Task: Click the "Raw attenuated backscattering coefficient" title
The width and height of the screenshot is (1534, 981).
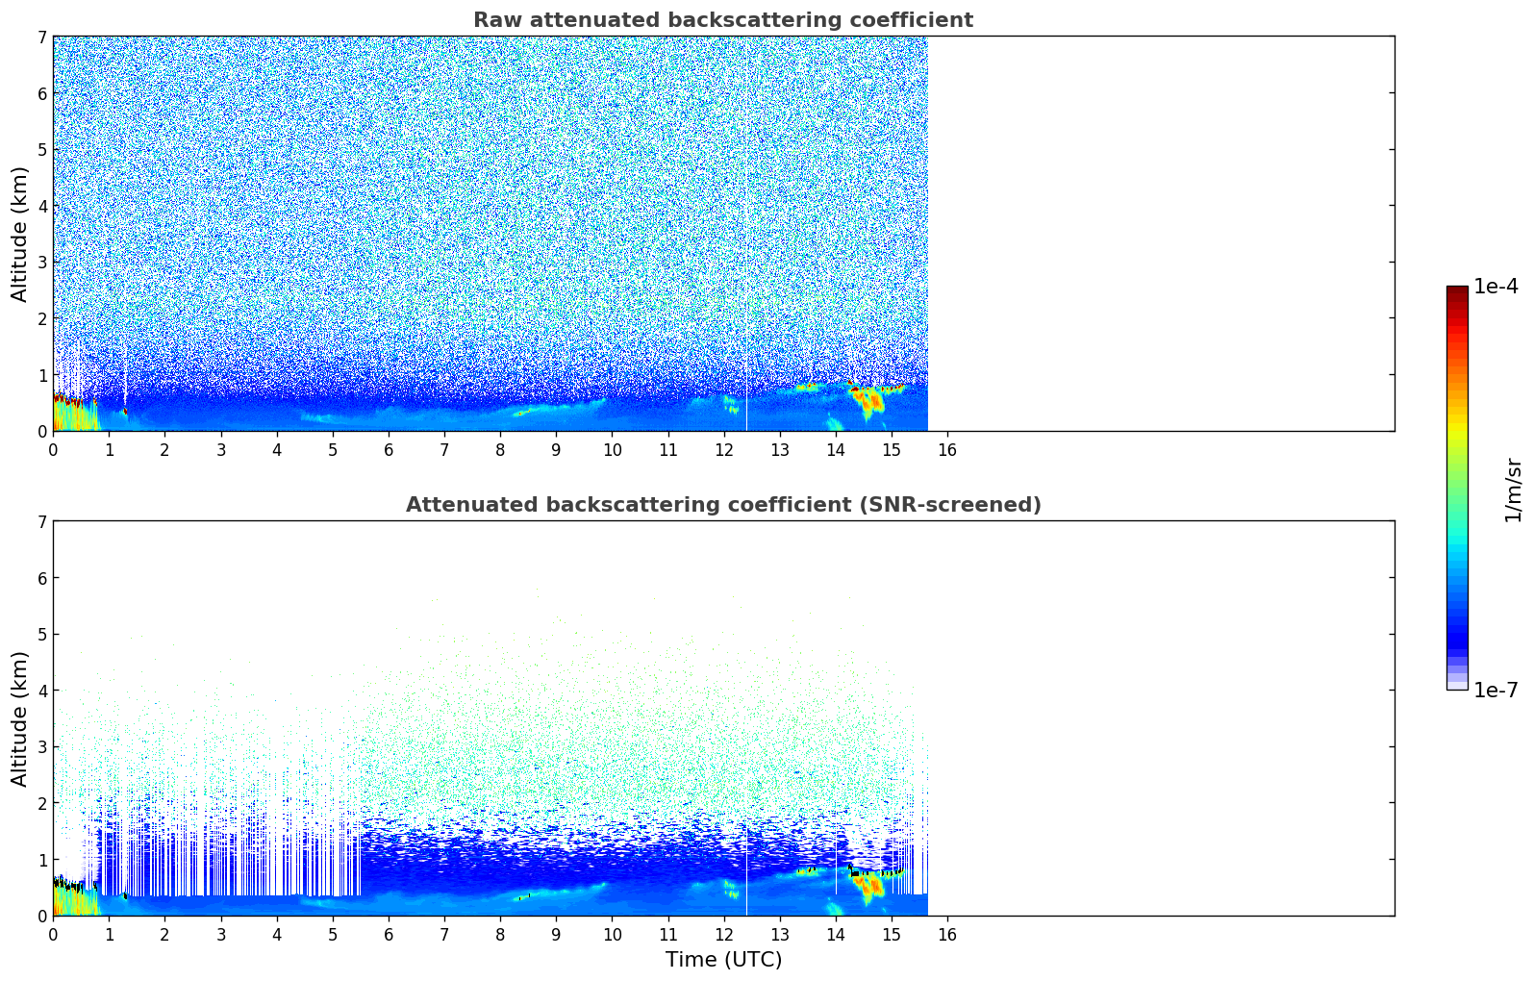Action: (x=723, y=20)
